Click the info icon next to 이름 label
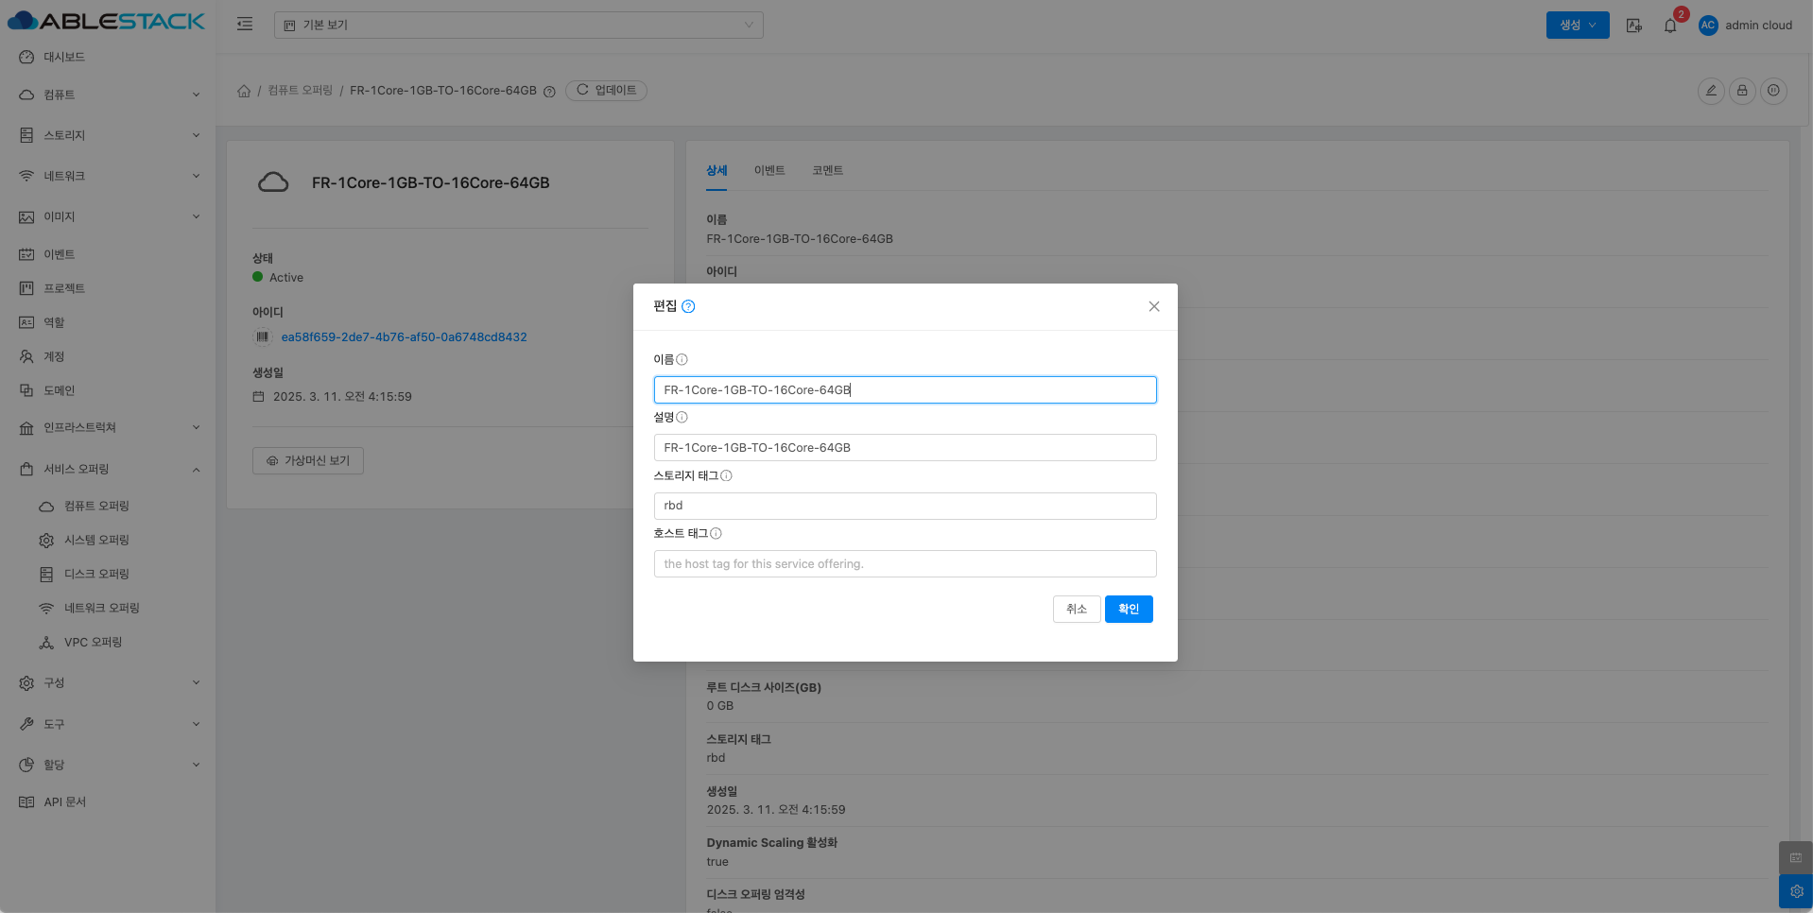 [682, 359]
